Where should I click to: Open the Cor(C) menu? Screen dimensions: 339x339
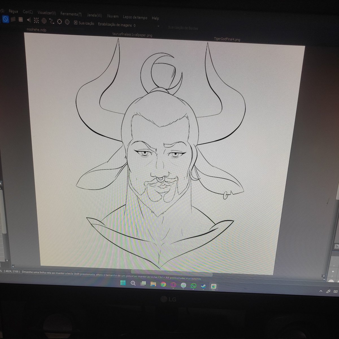[x=28, y=12]
